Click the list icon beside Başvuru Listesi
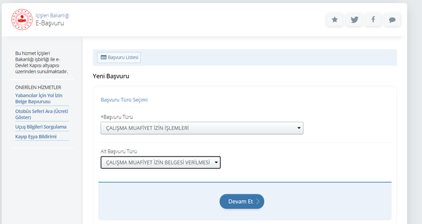 coord(104,57)
